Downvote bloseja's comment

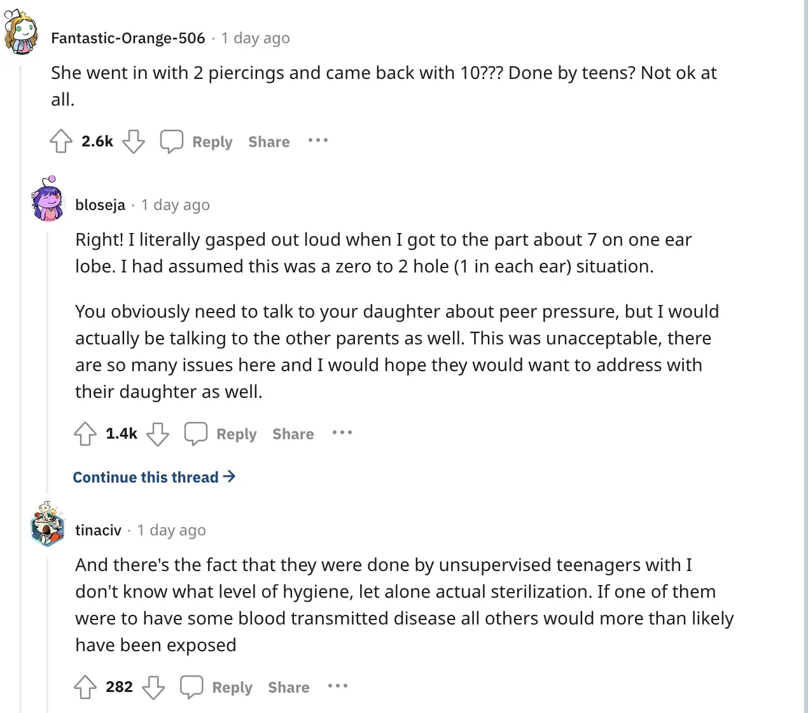point(158,434)
